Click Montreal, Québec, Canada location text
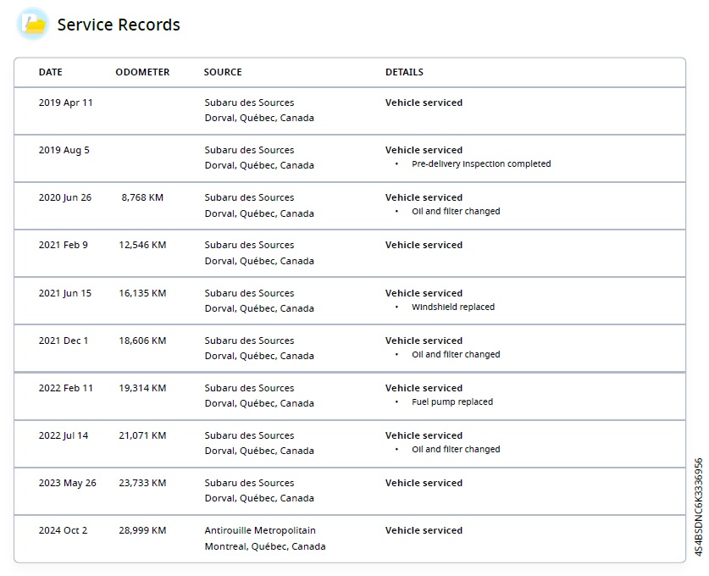The height and width of the screenshot is (576, 709). pyautogui.click(x=264, y=546)
